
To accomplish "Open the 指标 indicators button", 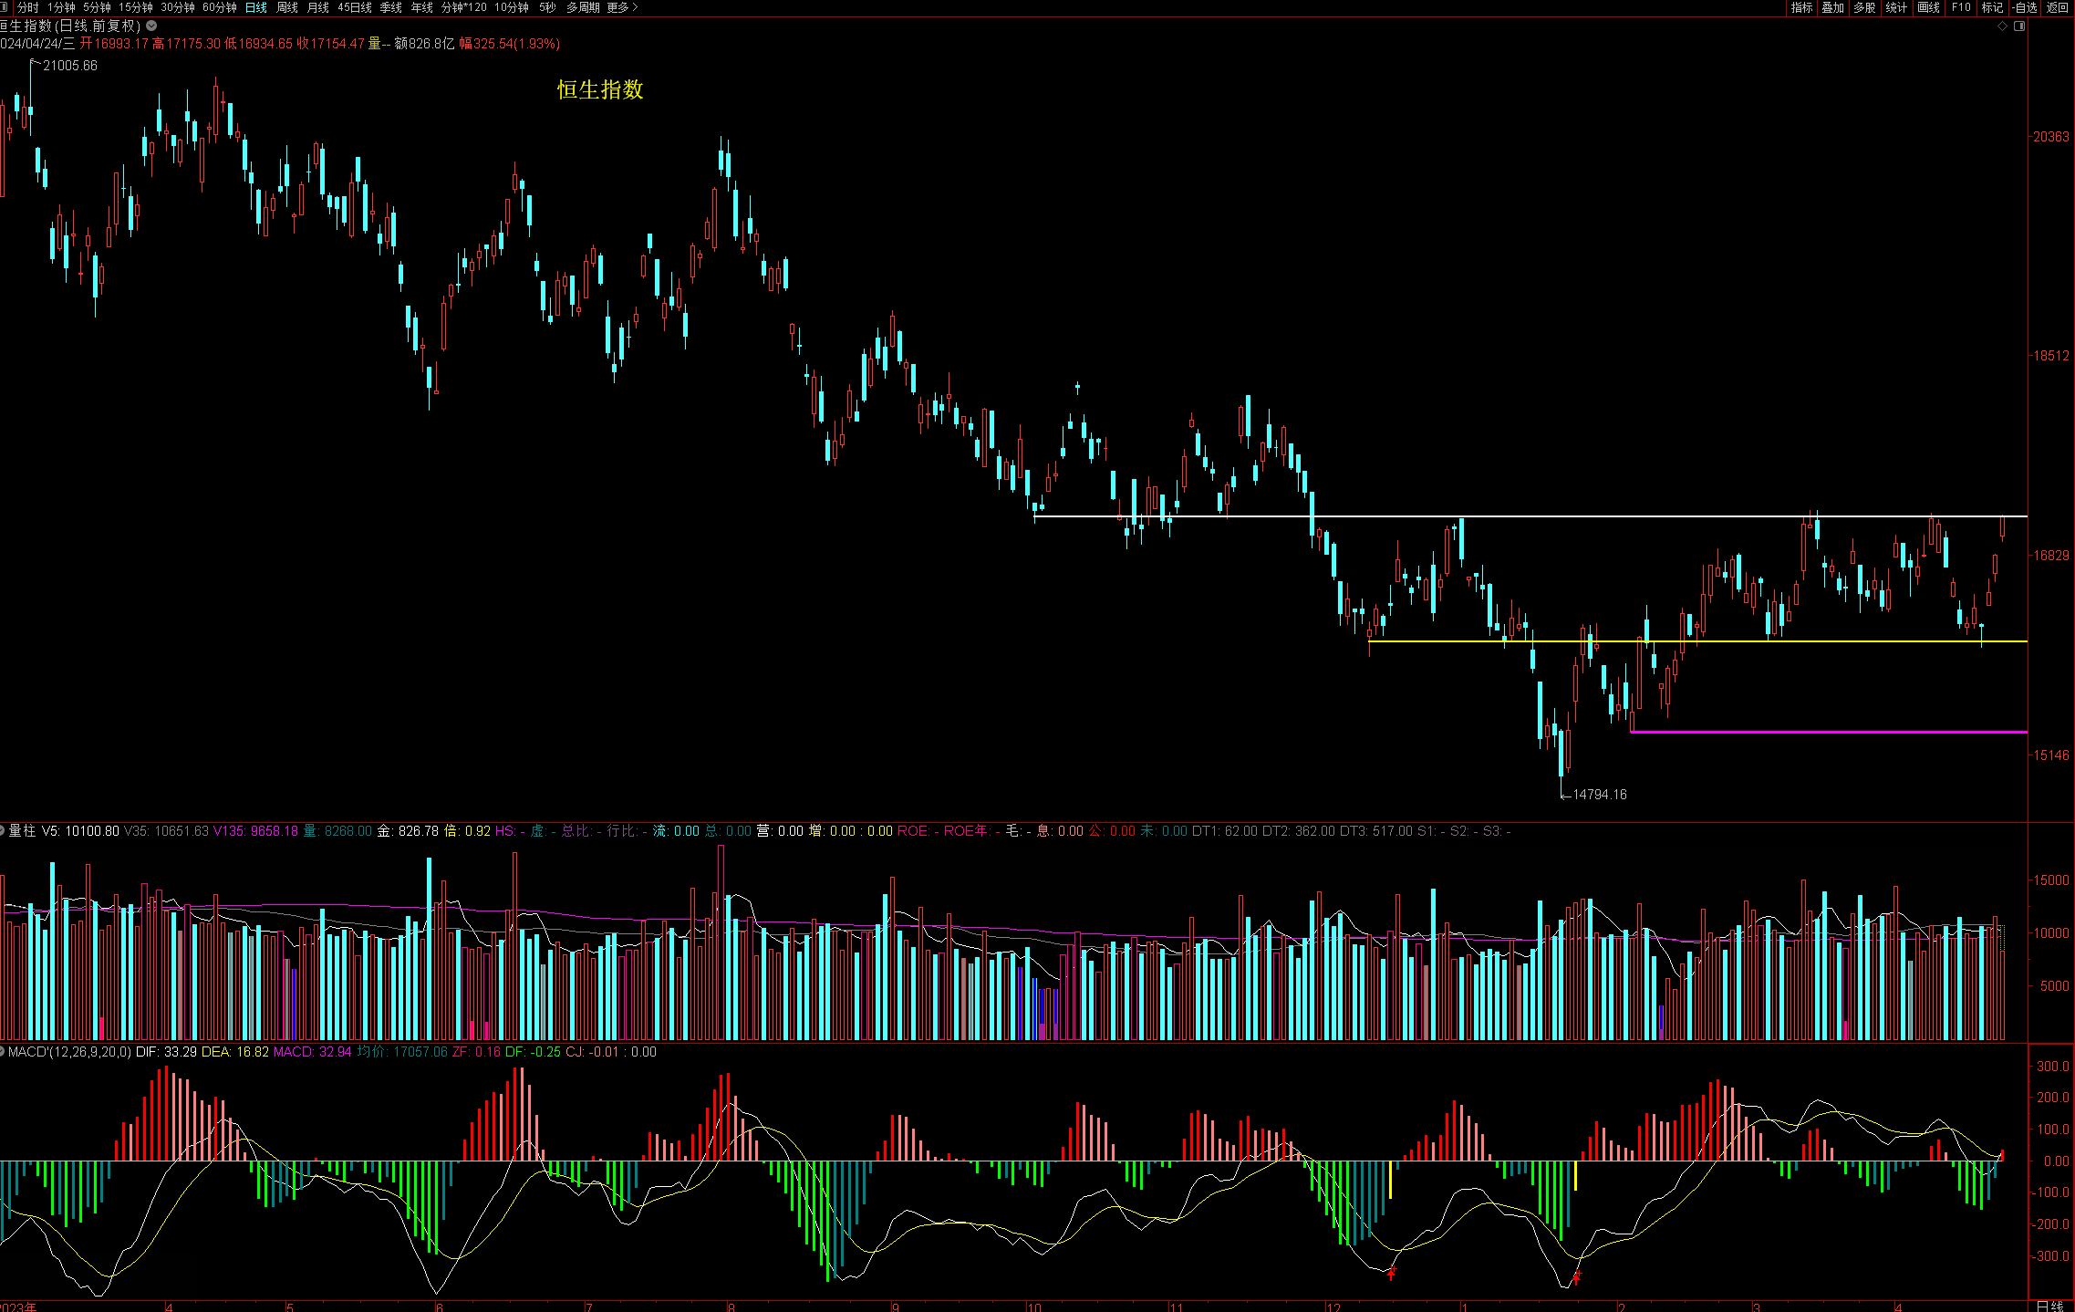I will click(1801, 7).
